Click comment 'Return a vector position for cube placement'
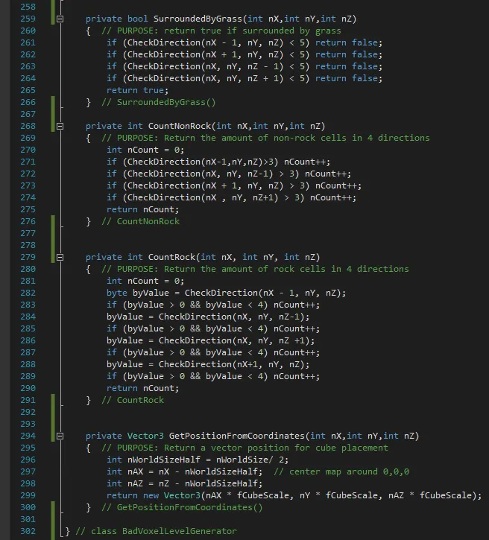Viewport: 489px width, 540px height. point(276,448)
